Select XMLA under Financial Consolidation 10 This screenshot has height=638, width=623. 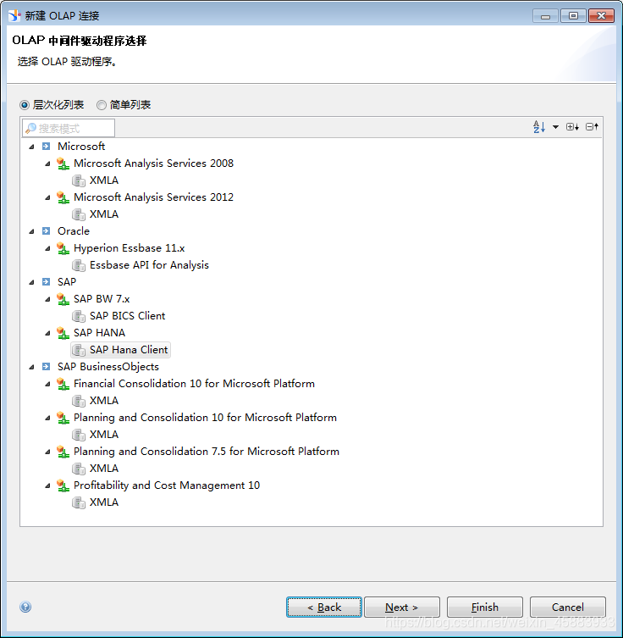104,401
